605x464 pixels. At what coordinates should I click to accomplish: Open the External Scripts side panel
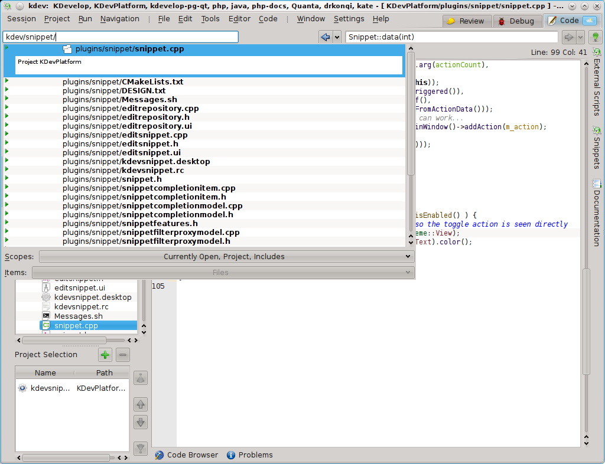click(x=597, y=81)
